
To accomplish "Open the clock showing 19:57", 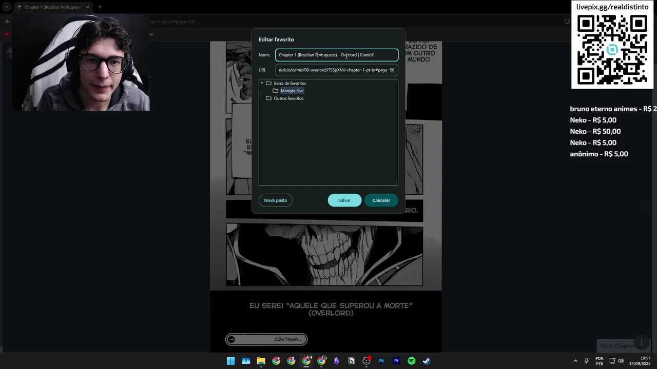I will [641, 361].
